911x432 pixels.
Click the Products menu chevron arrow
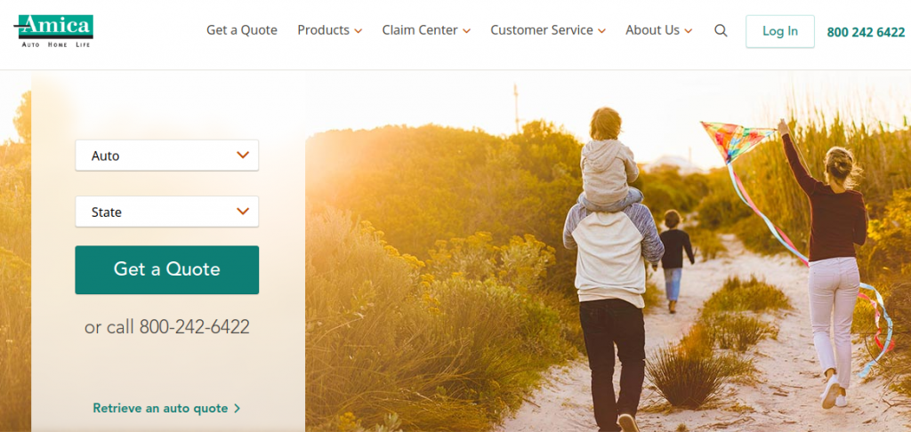coord(358,31)
